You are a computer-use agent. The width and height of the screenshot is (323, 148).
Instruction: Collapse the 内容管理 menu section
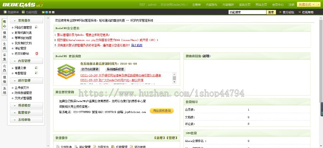click(26, 61)
